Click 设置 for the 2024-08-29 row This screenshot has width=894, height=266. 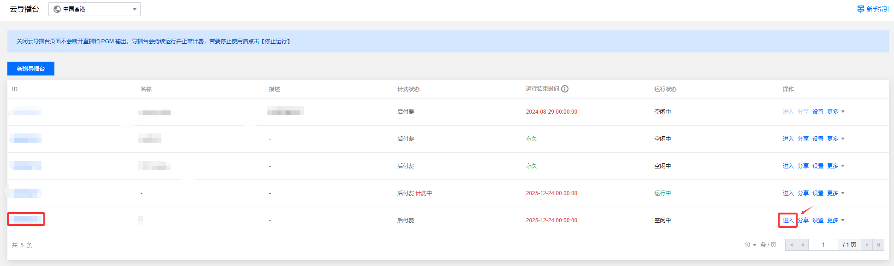[818, 112]
